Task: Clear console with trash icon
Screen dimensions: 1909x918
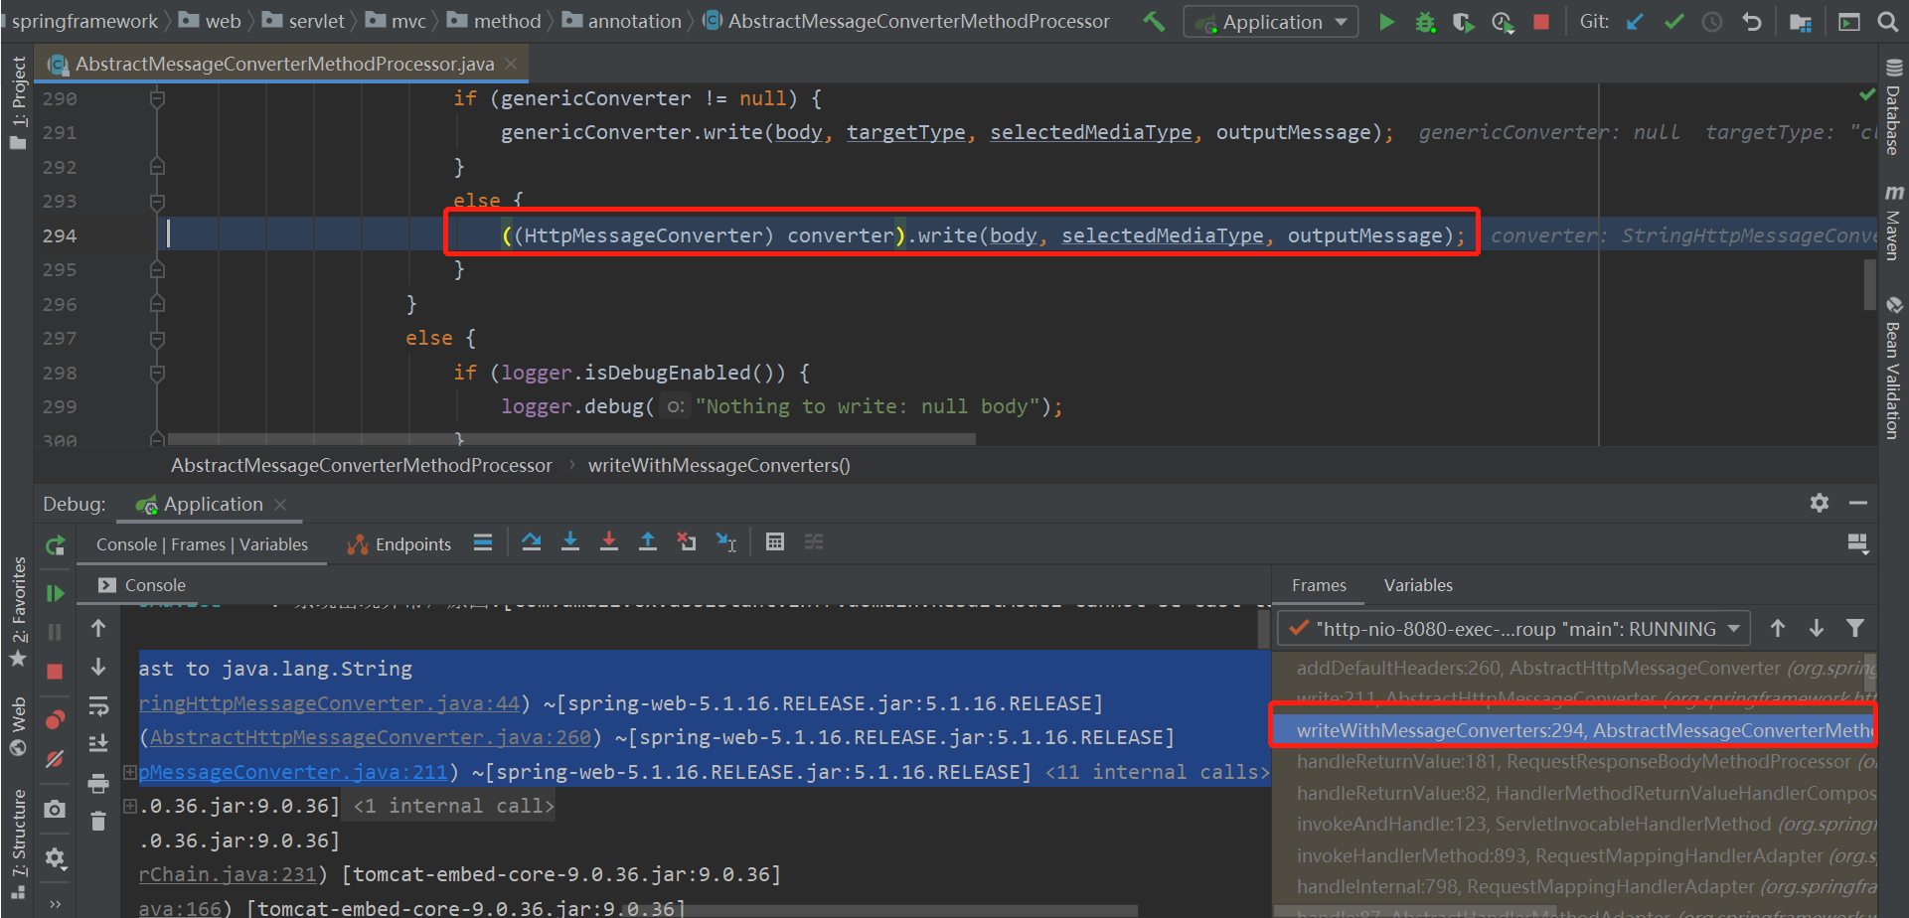Action: [x=98, y=822]
